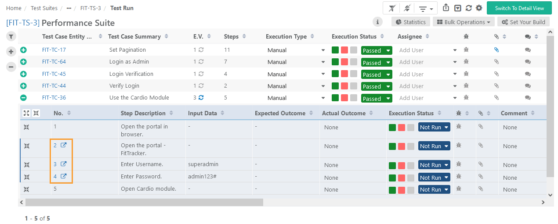Click the export/share icon in top toolbar
The image size is (558, 224).
click(x=446, y=8)
